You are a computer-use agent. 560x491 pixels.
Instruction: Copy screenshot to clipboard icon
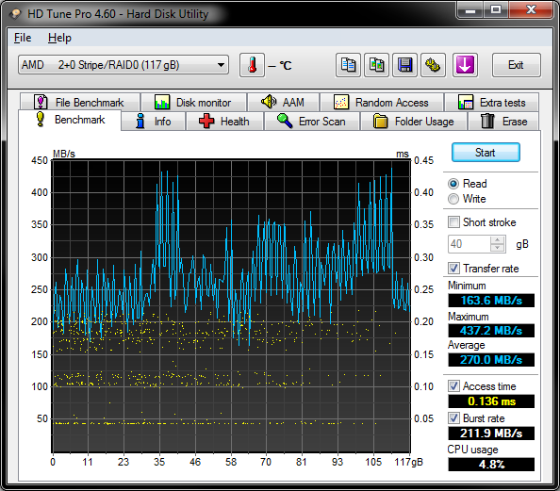pyautogui.click(x=376, y=65)
